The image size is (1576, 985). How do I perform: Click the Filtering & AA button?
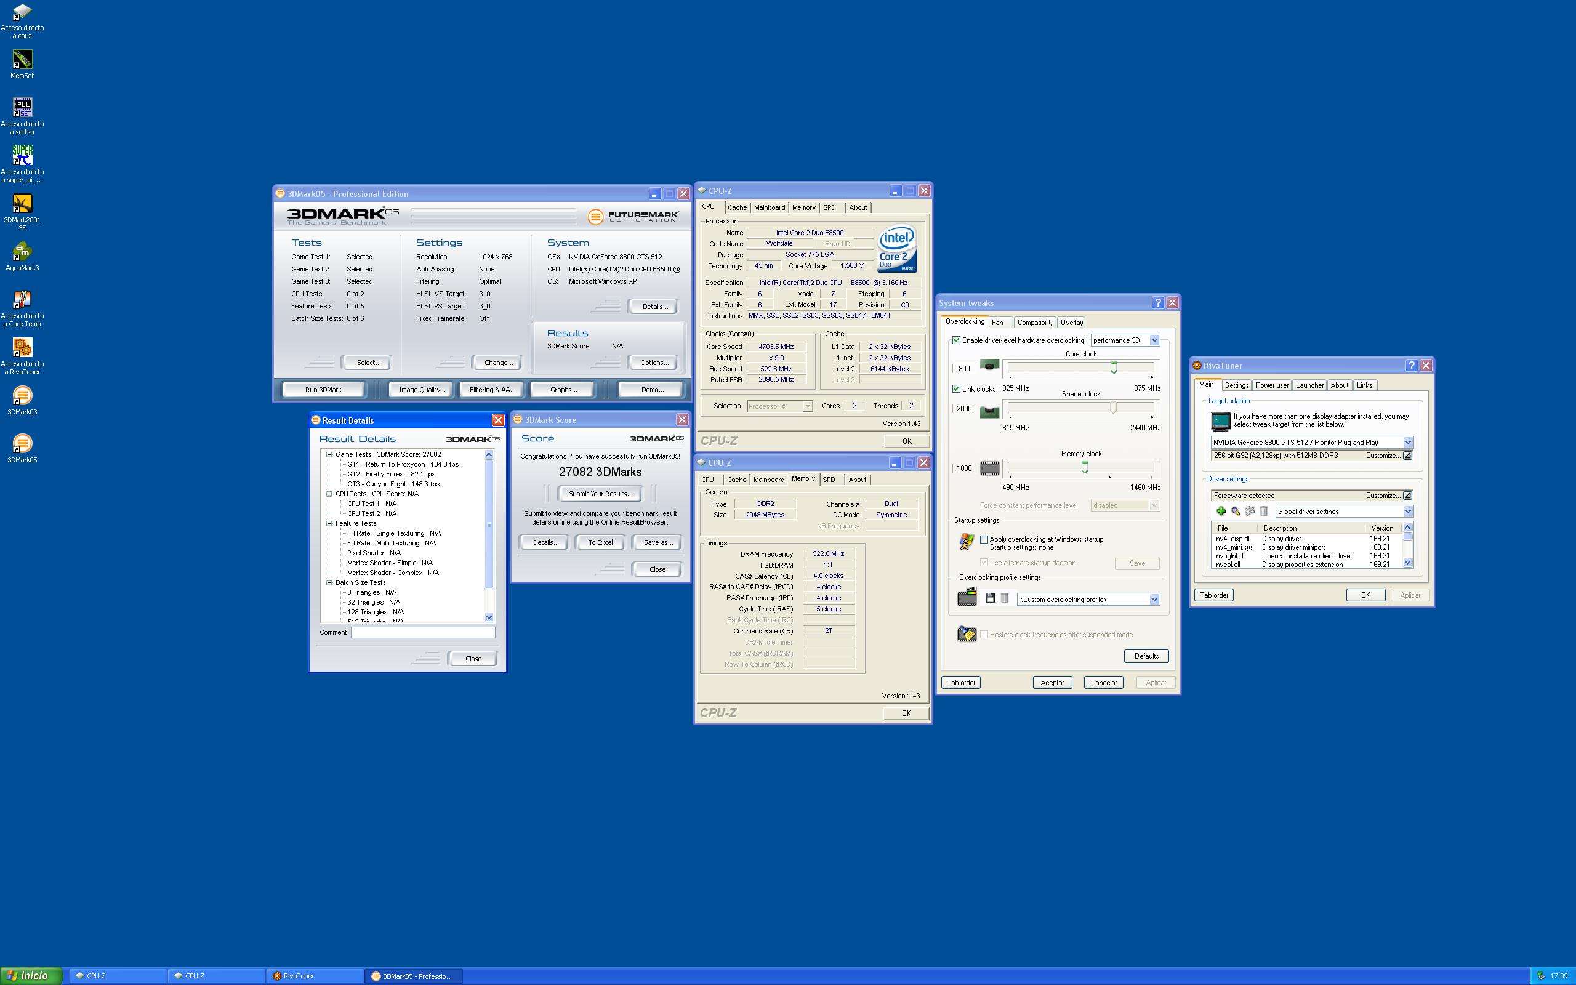pos(492,390)
